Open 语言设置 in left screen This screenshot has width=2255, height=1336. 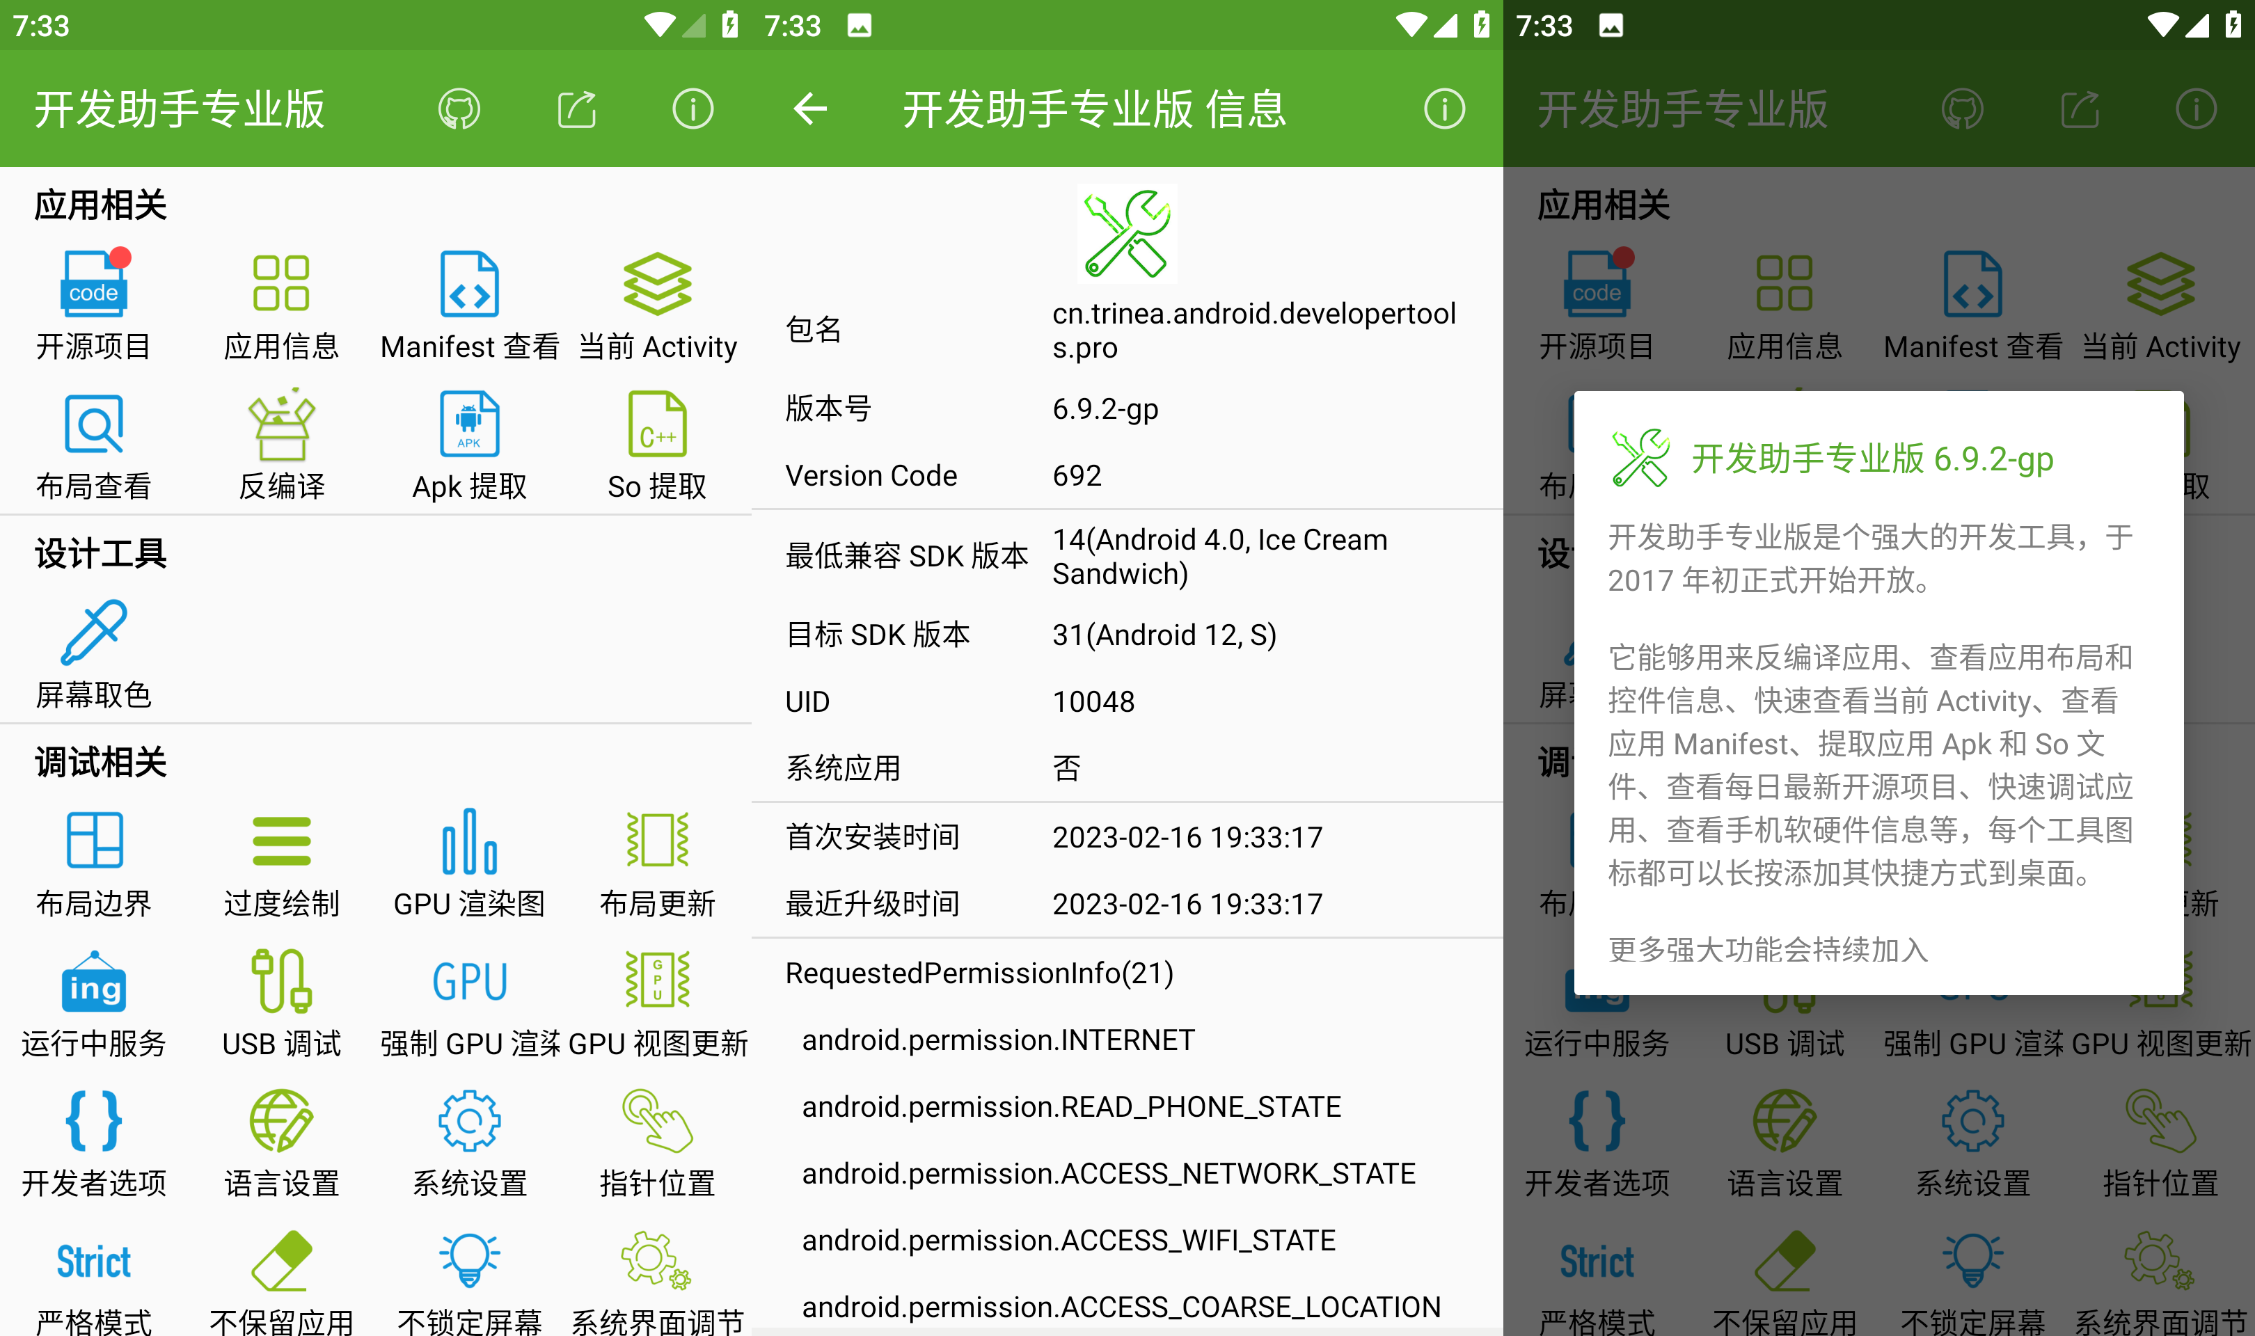click(x=282, y=1144)
